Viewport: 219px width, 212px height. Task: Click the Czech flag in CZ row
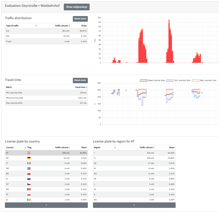coord(29,184)
